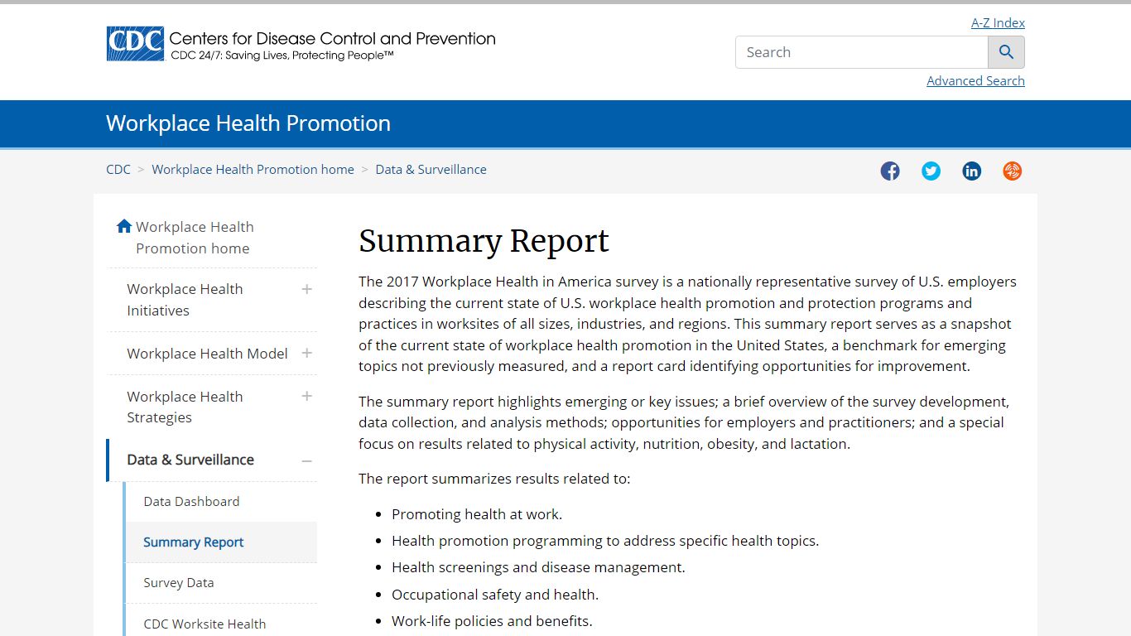Open Data & Surveillance breadcrumb link
The height and width of the screenshot is (636, 1131).
click(x=431, y=170)
